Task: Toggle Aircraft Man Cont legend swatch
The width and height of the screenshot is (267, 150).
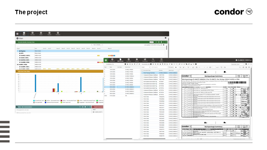Action: pos(34,101)
